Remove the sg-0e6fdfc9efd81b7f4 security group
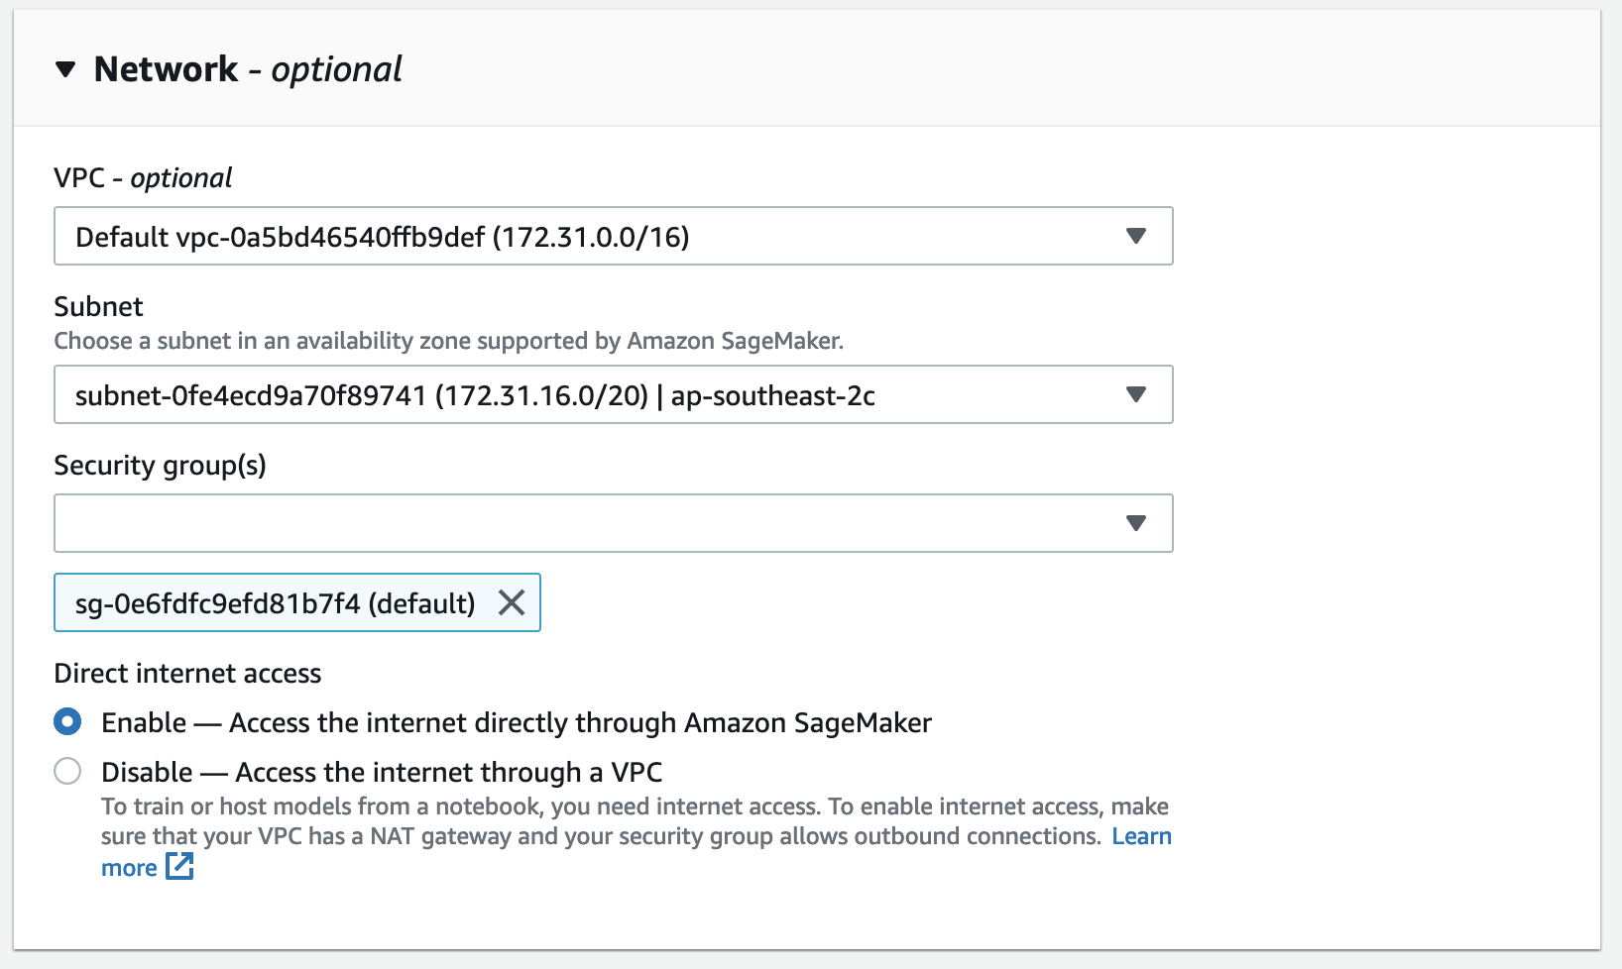Image resolution: width=1622 pixels, height=969 pixels. (512, 602)
